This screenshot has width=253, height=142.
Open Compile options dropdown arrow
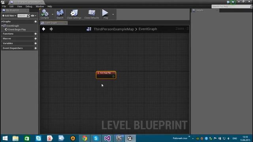(53, 14)
